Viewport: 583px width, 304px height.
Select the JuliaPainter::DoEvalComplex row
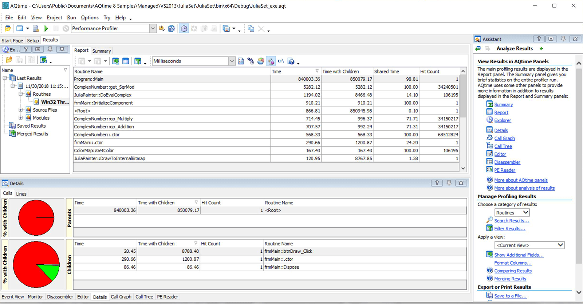(265, 95)
